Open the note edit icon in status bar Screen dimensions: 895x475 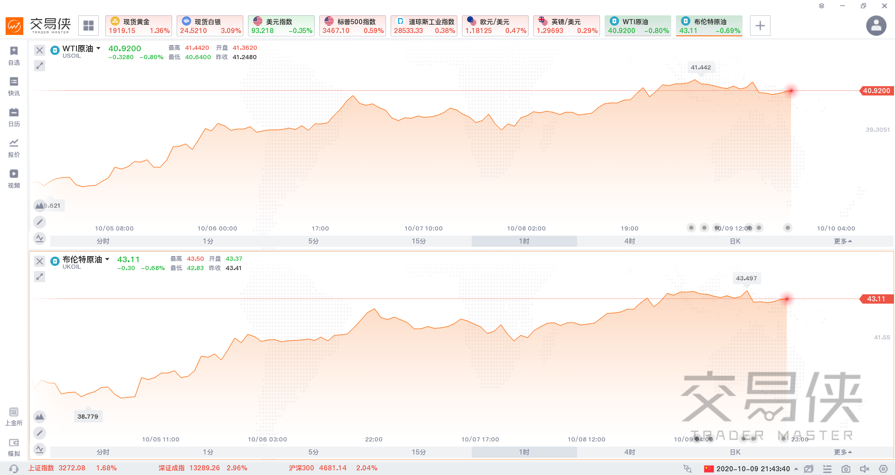809,468
